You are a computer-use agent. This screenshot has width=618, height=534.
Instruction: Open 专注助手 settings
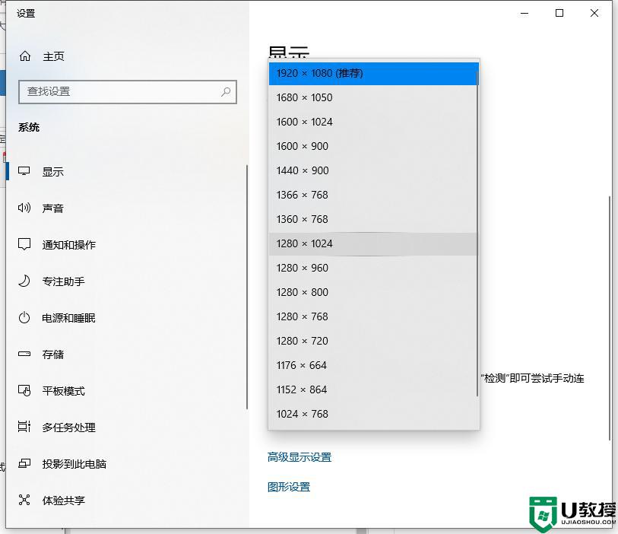tap(63, 281)
